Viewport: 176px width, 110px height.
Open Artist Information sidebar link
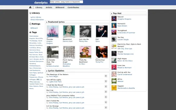click(37, 20)
